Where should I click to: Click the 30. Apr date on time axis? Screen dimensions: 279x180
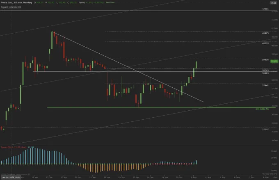(179, 177)
